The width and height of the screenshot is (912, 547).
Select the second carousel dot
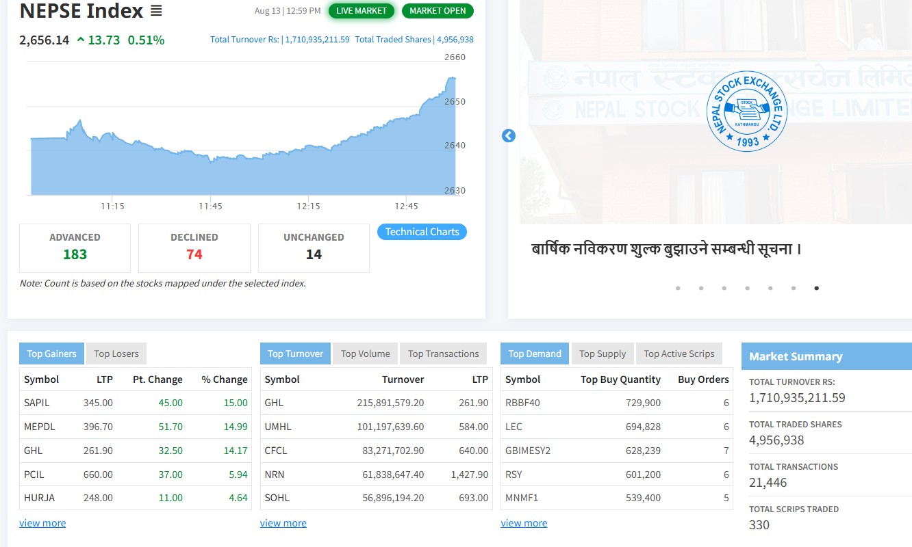701,288
